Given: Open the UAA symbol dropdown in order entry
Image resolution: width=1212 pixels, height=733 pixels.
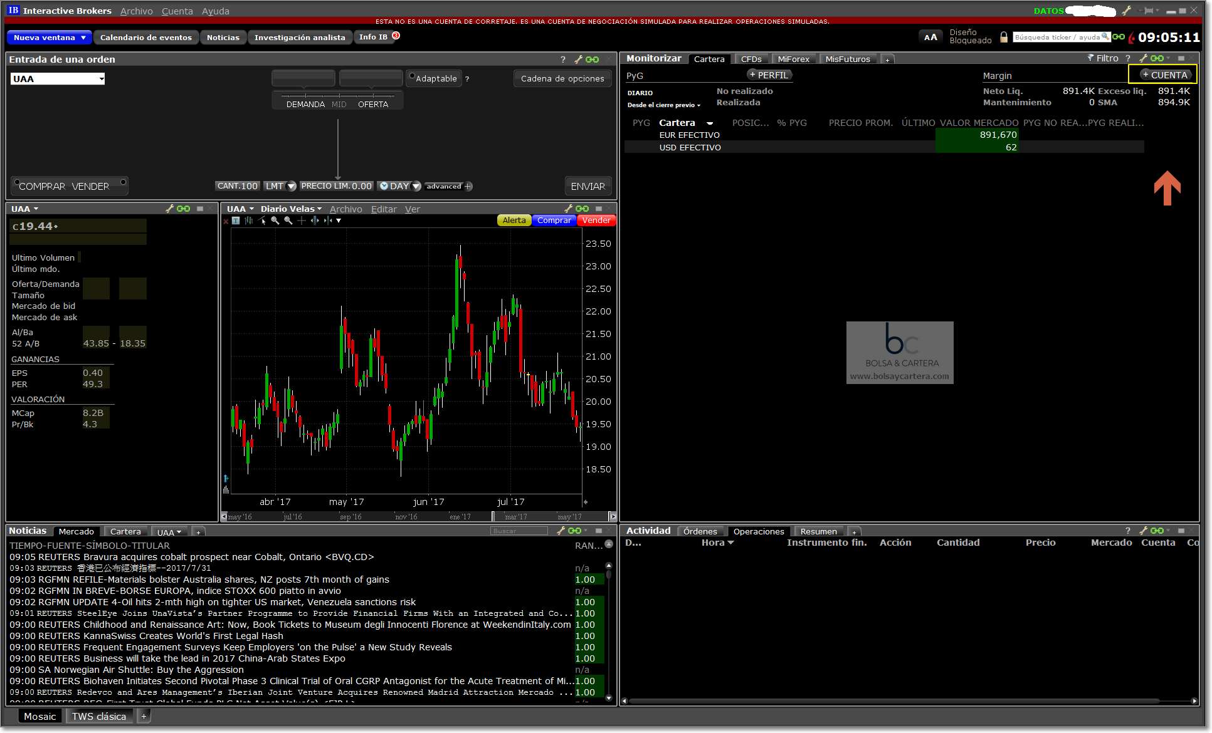Looking at the screenshot, I should (102, 79).
